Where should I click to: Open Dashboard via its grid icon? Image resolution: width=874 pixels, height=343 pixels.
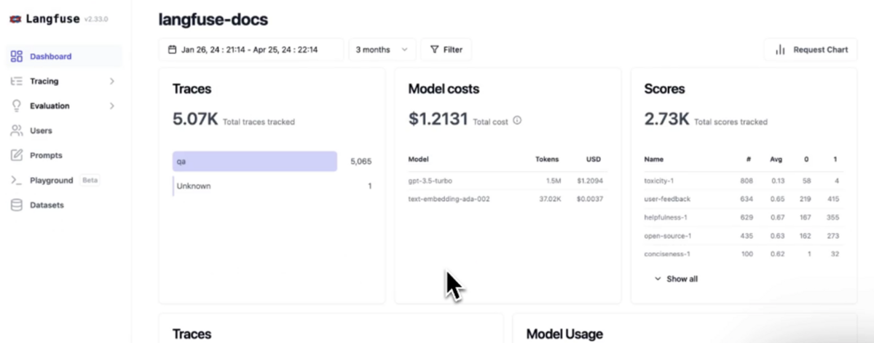coord(17,56)
